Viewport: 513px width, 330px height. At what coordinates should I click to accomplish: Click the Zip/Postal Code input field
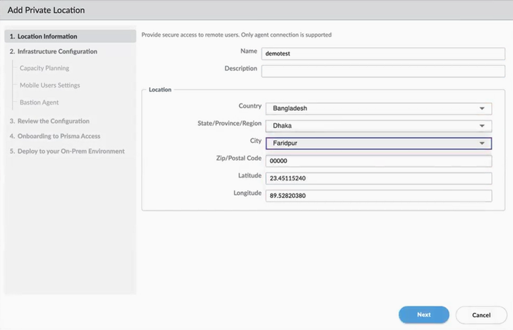(x=378, y=161)
